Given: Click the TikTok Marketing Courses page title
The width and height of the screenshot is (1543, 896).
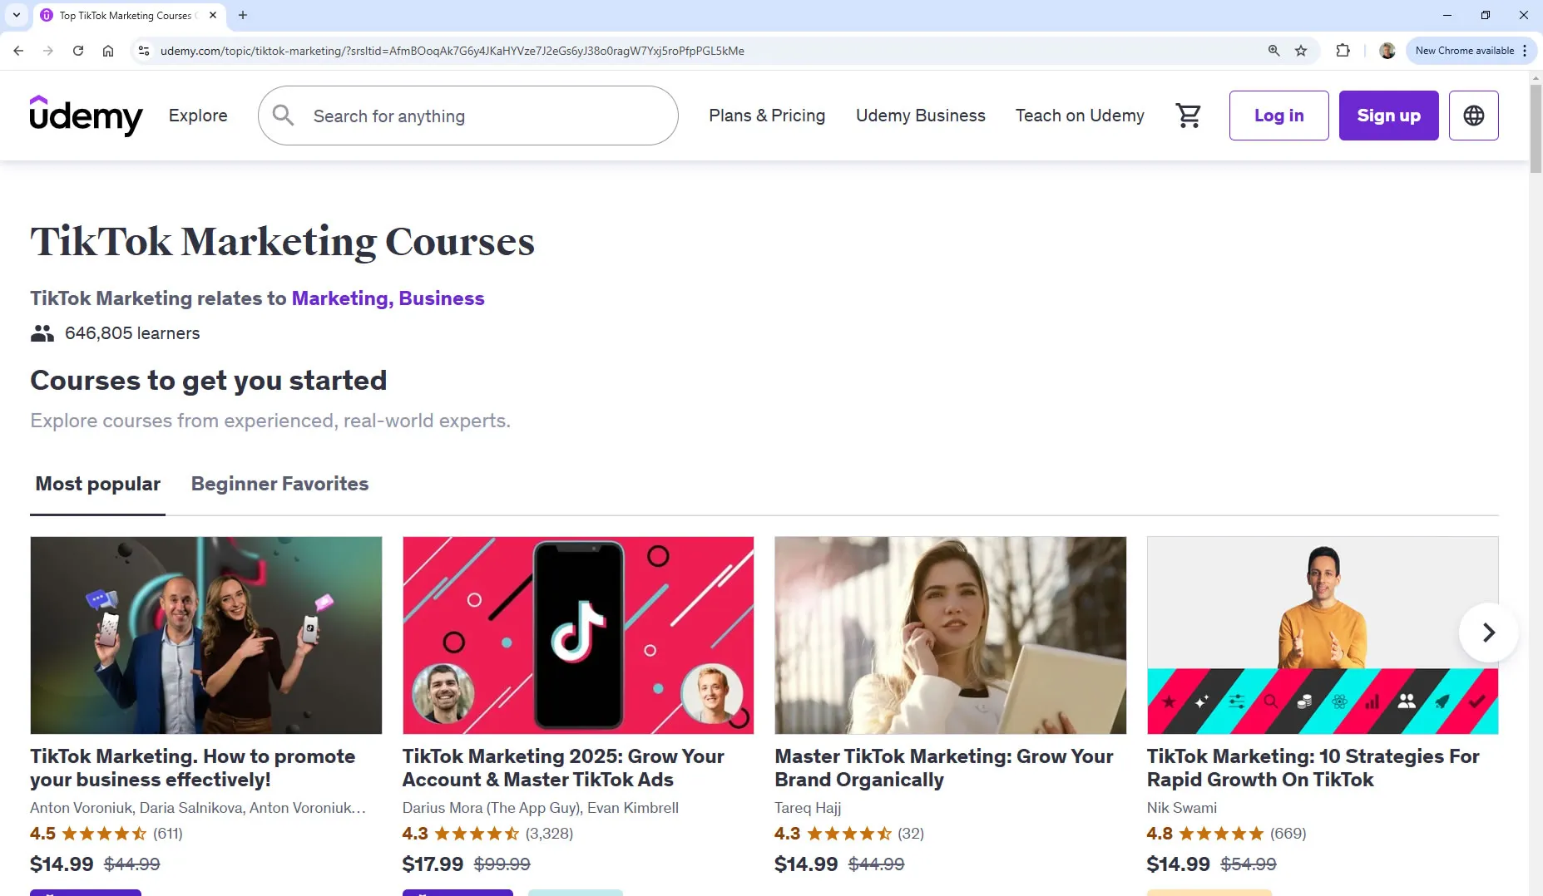Looking at the screenshot, I should pyautogui.click(x=282, y=242).
